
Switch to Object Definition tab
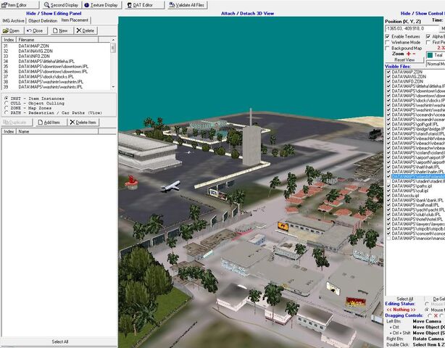pos(43,21)
